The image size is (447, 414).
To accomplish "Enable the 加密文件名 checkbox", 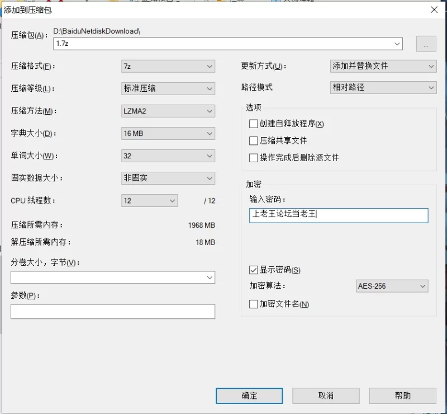I will point(254,304).
